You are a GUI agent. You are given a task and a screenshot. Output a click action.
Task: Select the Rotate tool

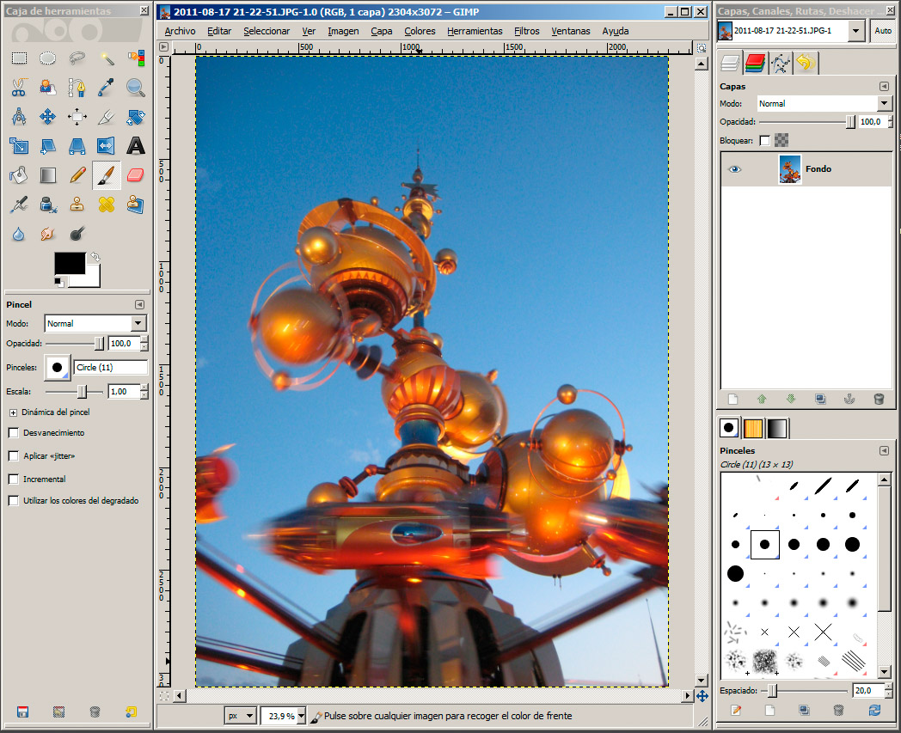coord(136,117)
